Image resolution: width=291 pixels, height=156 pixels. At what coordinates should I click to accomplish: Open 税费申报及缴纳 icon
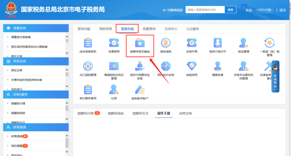pos(140,43)
